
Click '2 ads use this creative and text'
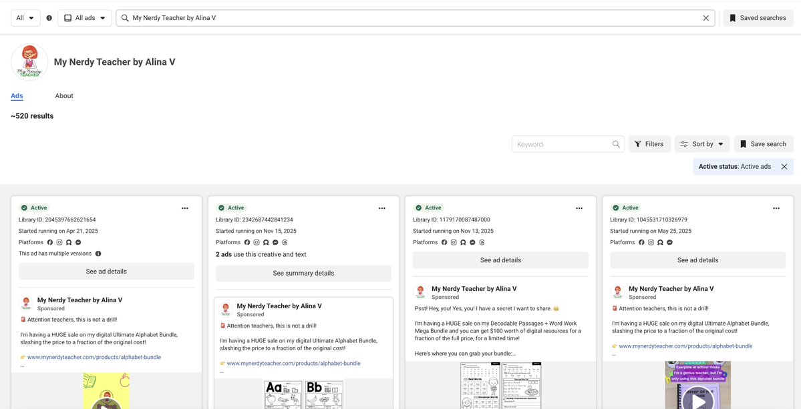coord(261,254)
